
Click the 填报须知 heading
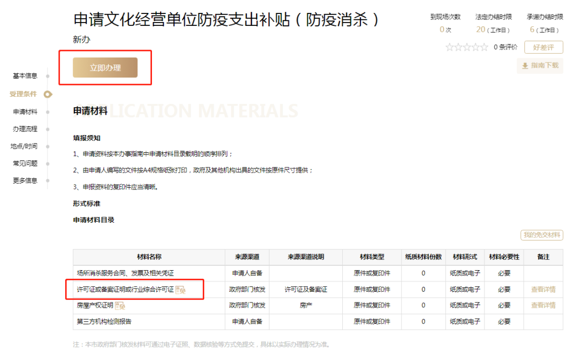pyautogui.click(x=87, y=138)
